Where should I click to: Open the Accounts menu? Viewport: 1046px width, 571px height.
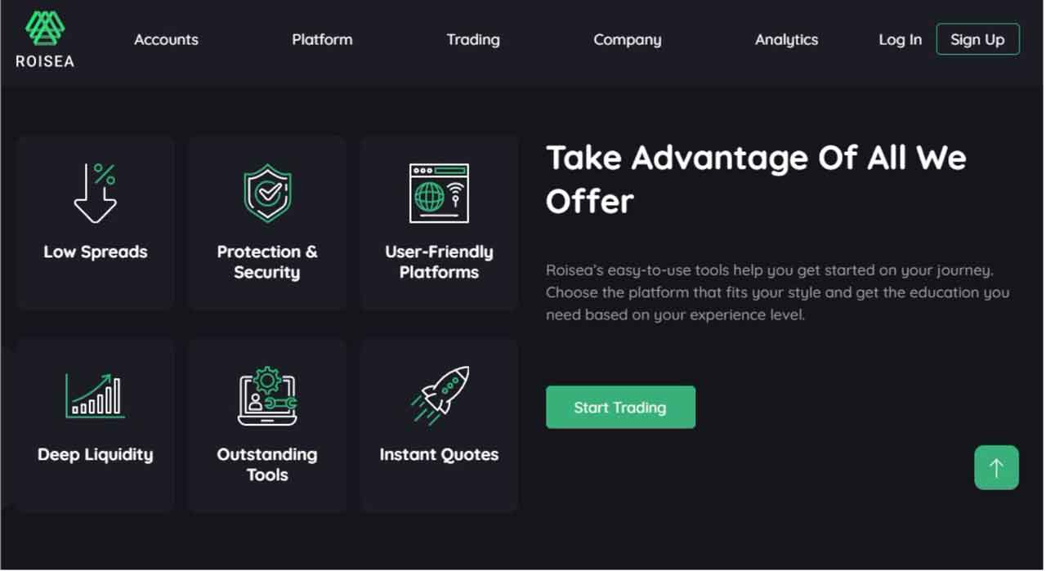pyautogui.click(x=166, y=39)
